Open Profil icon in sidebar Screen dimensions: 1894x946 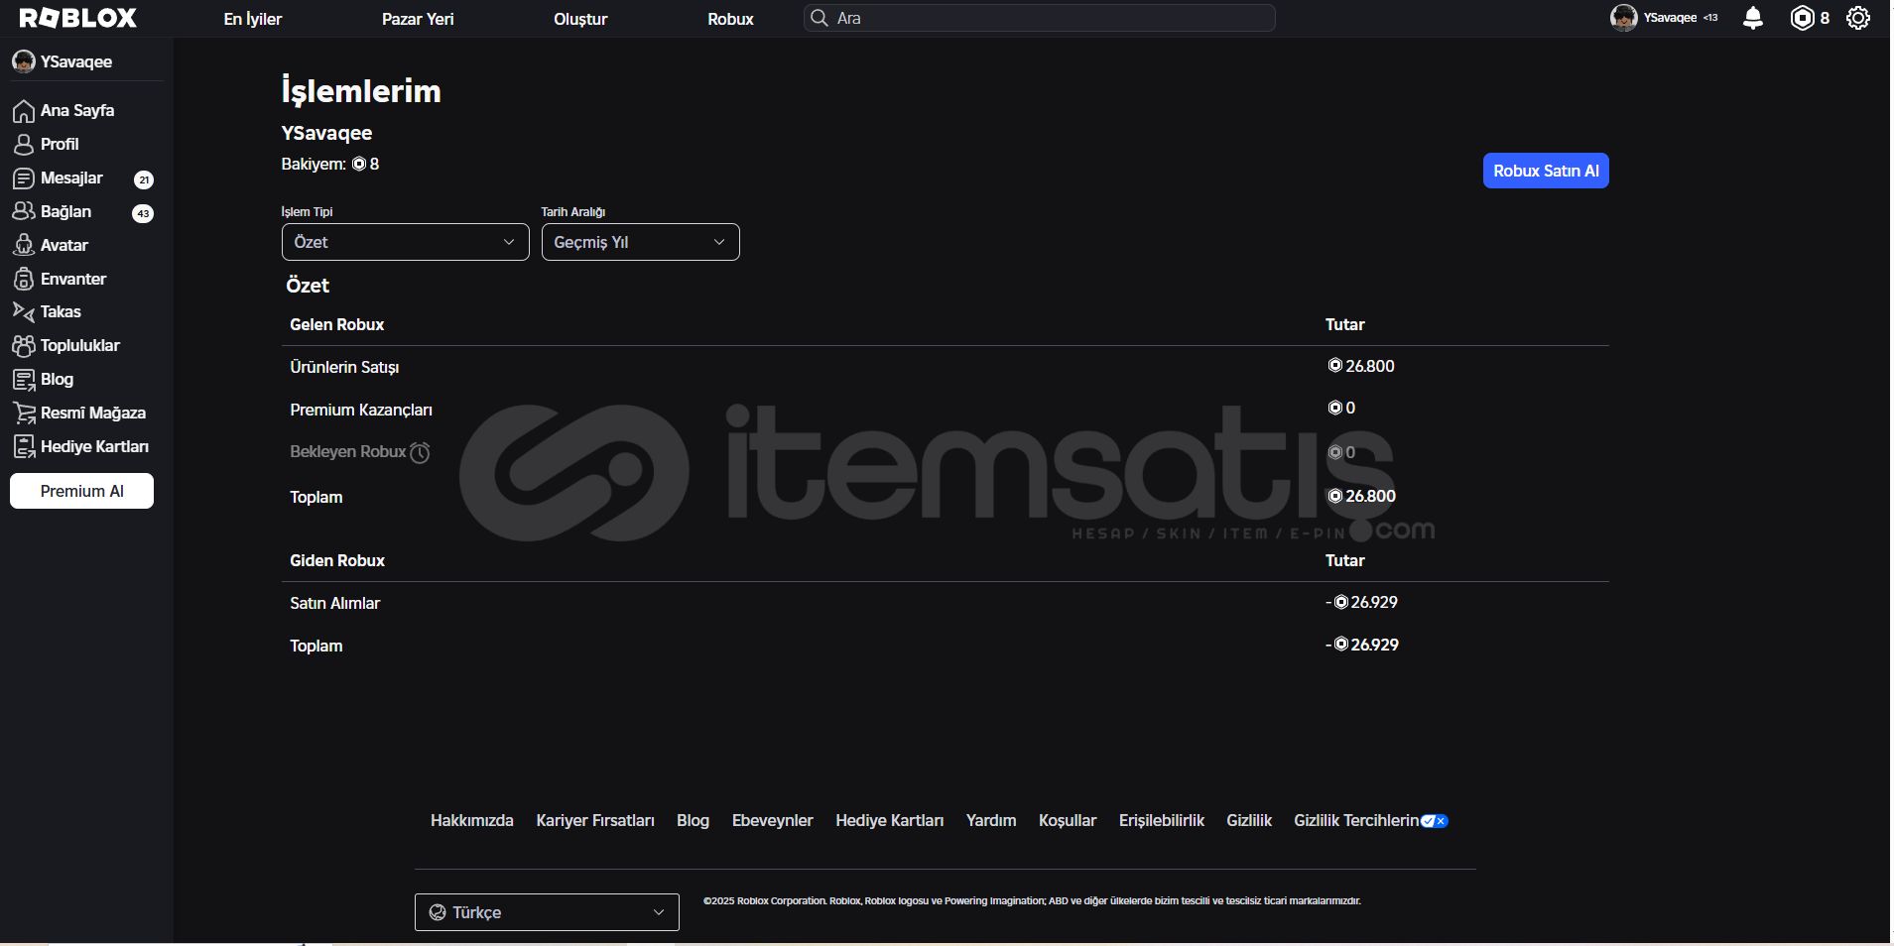coord(24,144)
